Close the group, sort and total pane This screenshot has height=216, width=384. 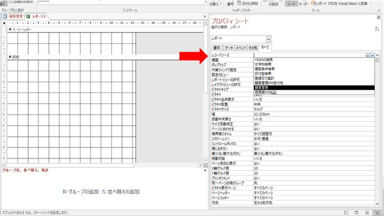pos(205,170)
